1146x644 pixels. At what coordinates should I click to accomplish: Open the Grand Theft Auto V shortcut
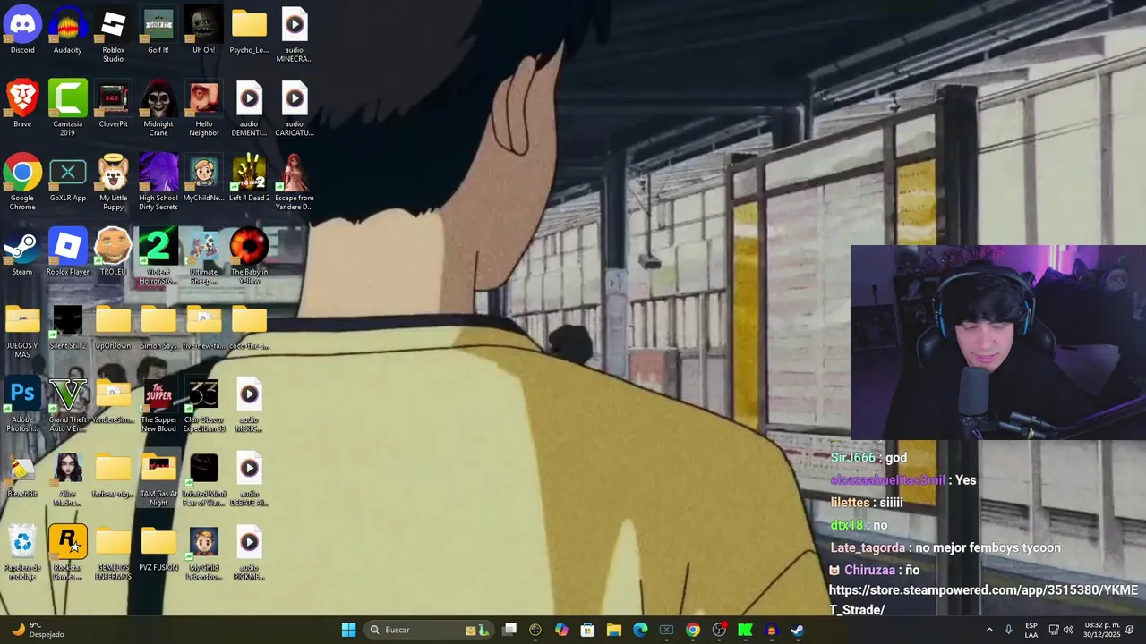[x=68, y=405]
